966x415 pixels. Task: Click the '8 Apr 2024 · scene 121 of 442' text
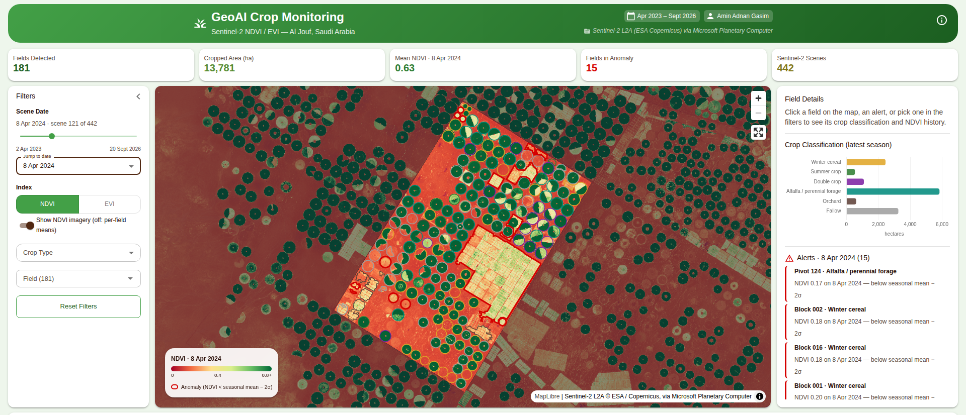(56, 124)
